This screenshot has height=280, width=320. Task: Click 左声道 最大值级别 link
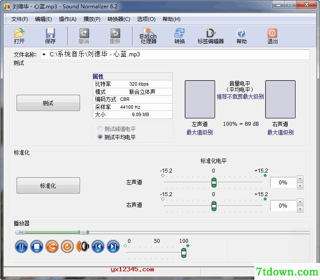tap(200, 132)
